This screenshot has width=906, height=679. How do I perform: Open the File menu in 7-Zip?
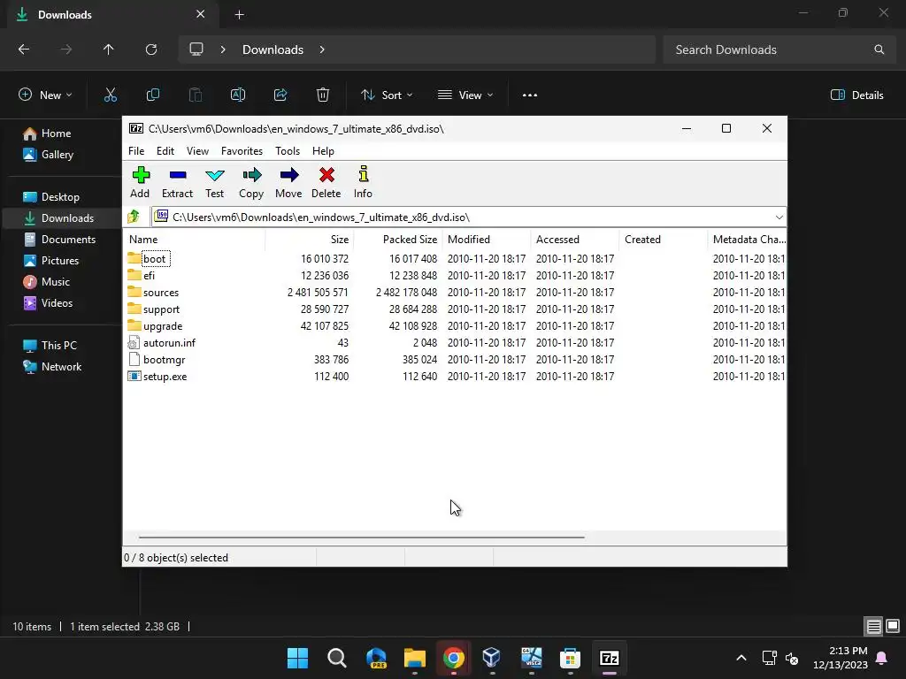(x=136, y=150)
